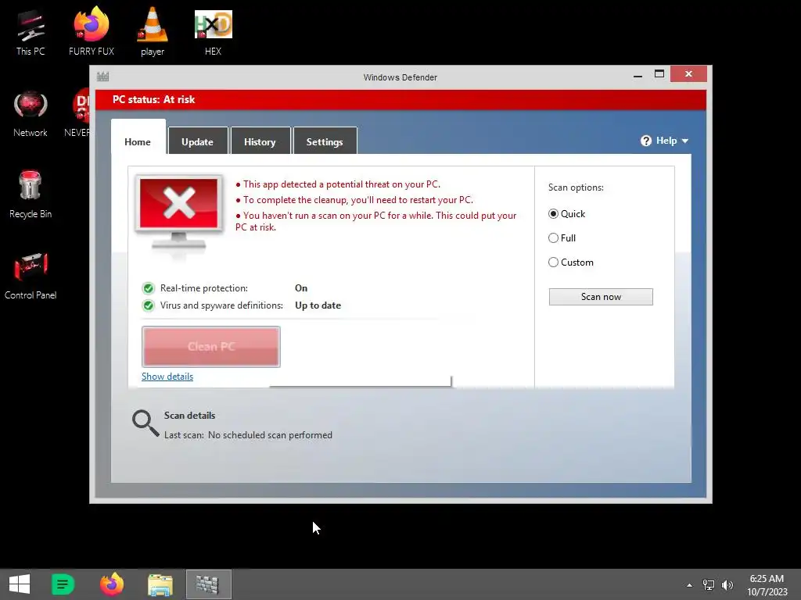Click the Clean PC button
The width and height of the screenshot is (801, 600).
point(211,347)
